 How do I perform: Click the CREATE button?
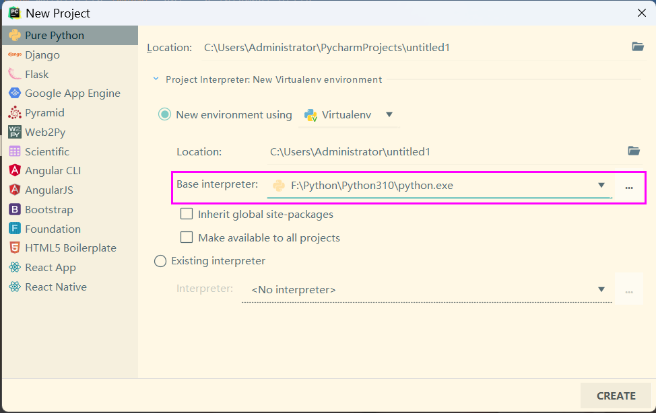click(x=616, y=396)
